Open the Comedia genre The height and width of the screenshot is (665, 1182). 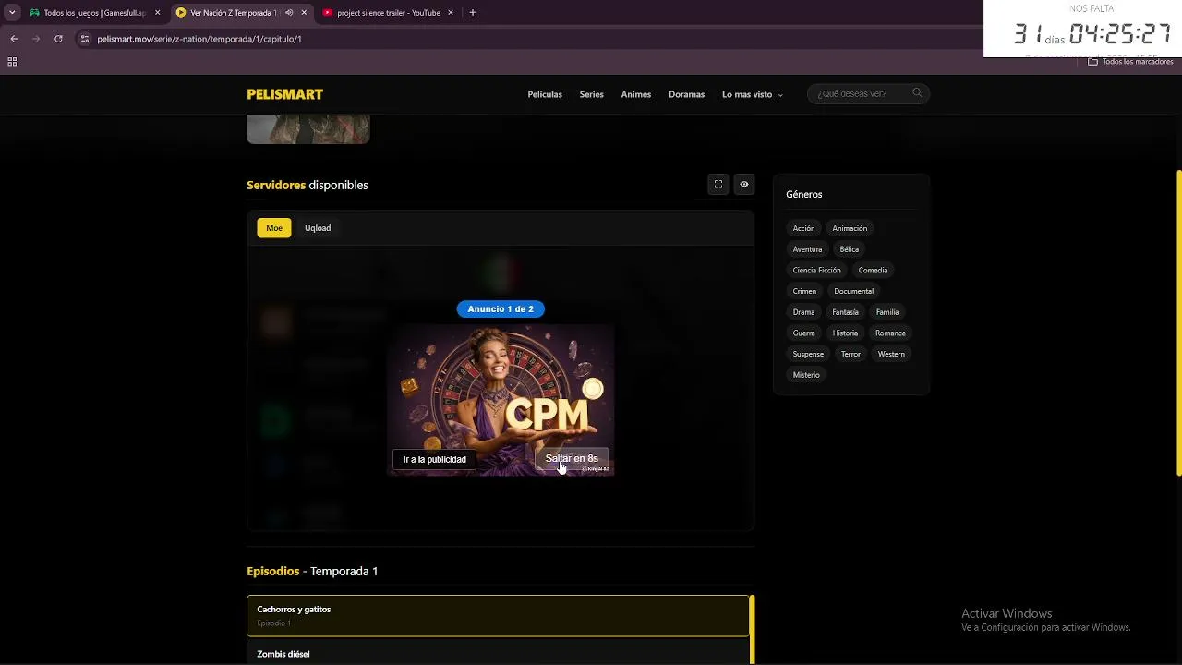click(x=873, y=271)
